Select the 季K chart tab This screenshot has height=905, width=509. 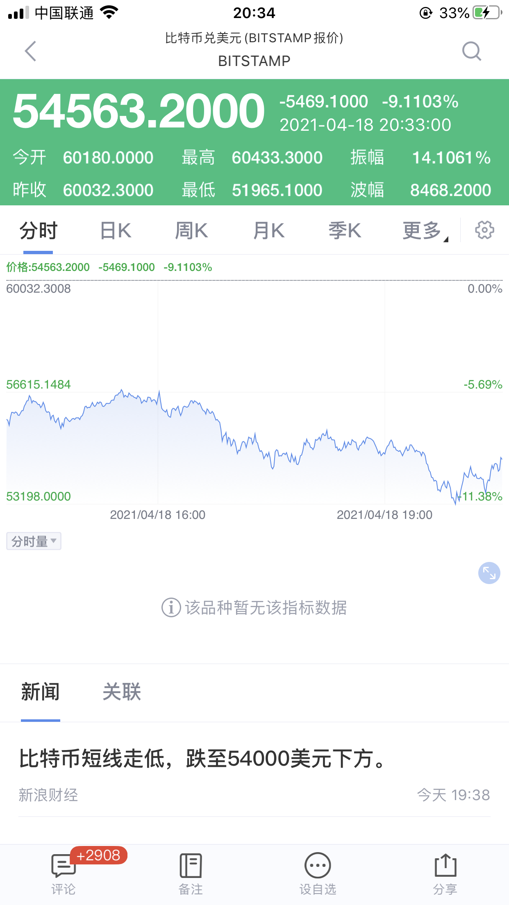345,231
